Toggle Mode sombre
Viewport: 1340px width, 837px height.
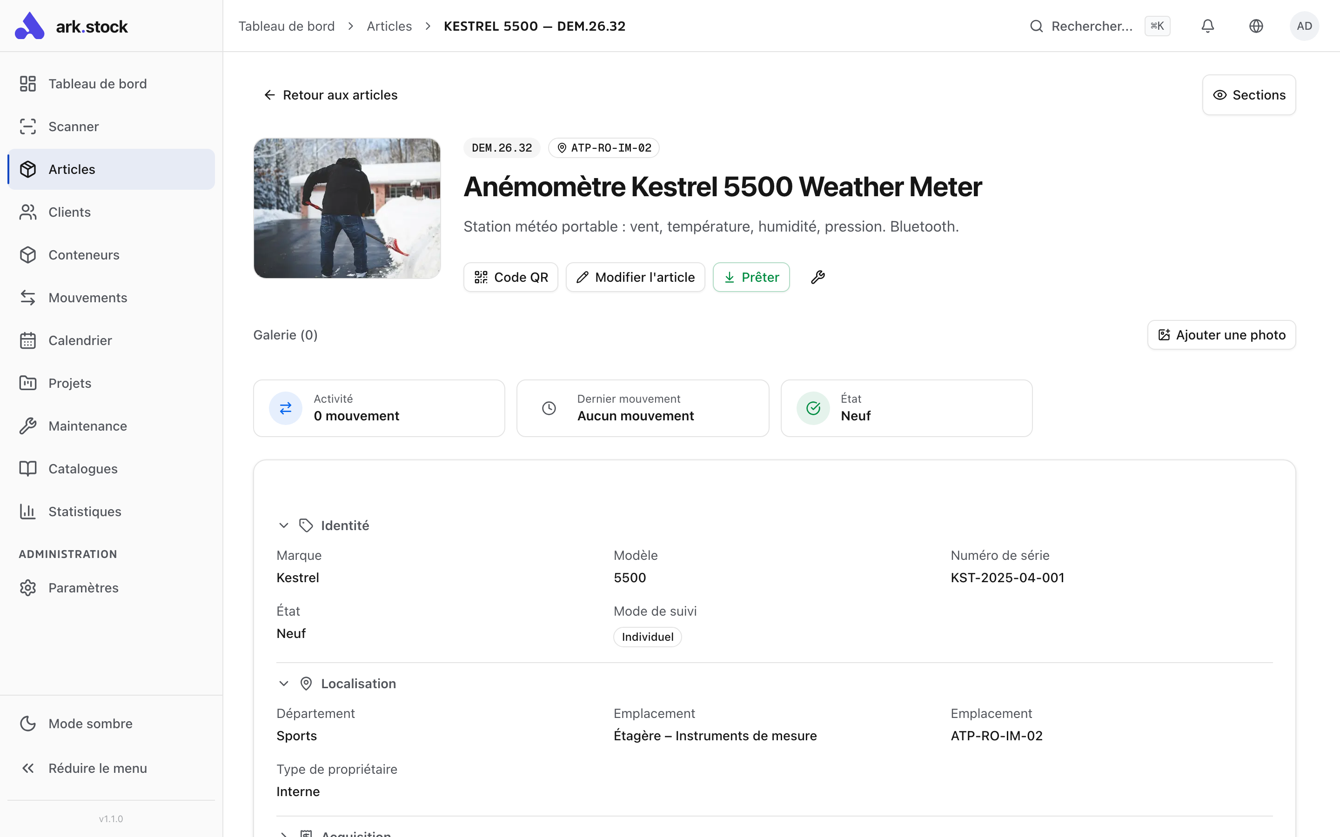pyautogui.click(x=90, y=724)
